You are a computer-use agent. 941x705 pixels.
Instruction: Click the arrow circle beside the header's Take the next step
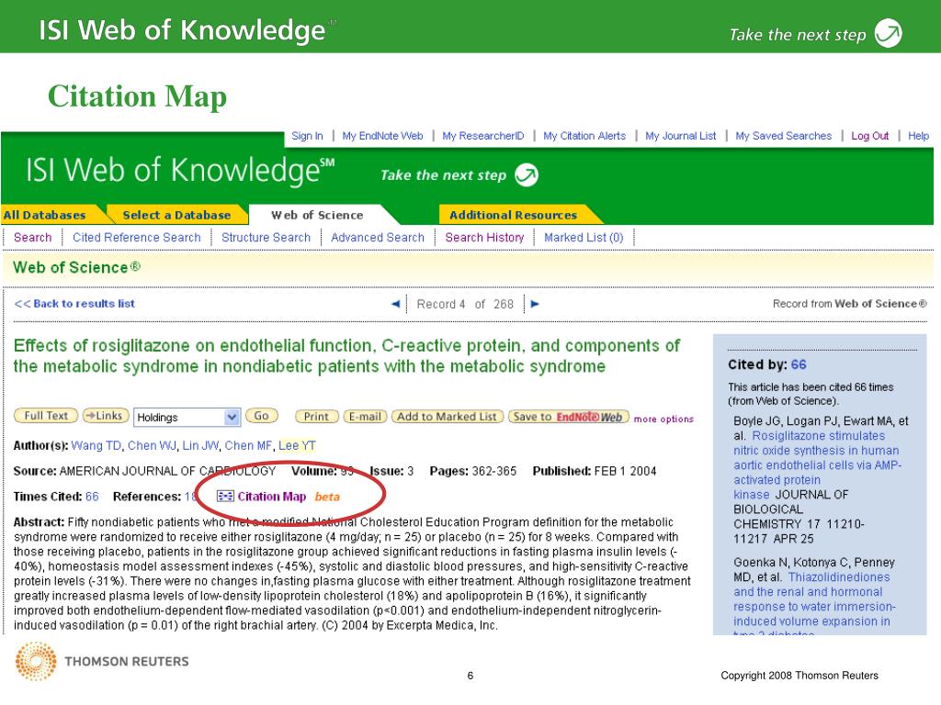coord(527,175)
